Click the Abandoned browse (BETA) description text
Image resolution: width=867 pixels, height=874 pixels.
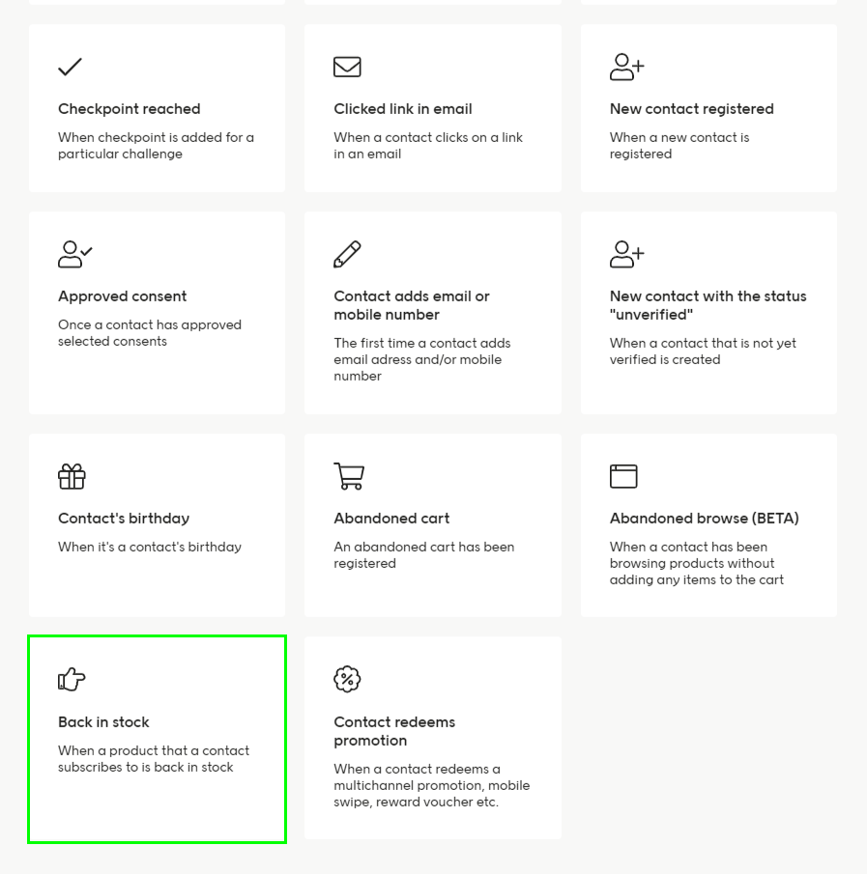pos(697,563)
